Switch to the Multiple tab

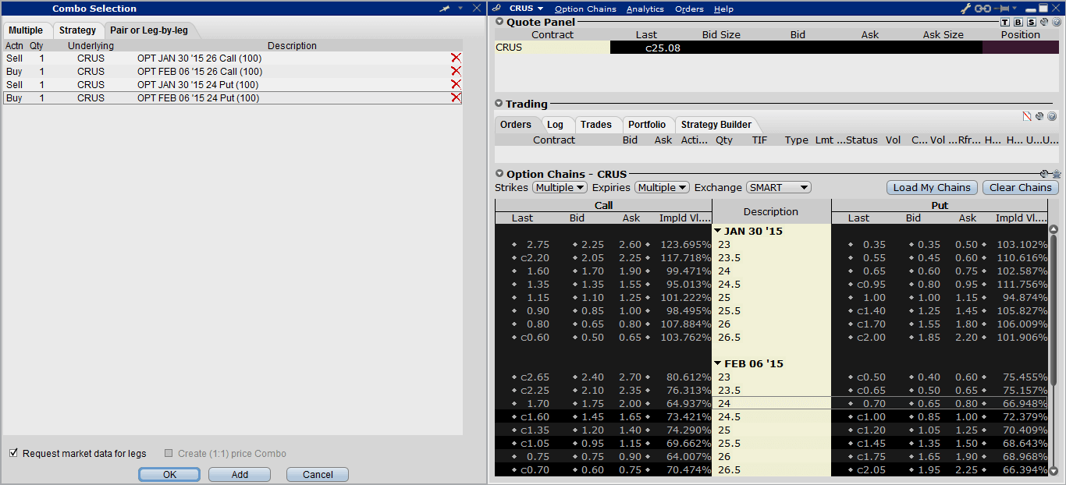(27, 30)
